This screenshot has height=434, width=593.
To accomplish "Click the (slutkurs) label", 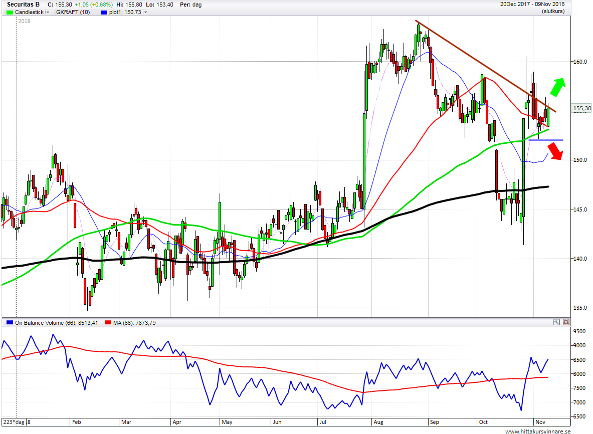I will [x=553, y=11].
